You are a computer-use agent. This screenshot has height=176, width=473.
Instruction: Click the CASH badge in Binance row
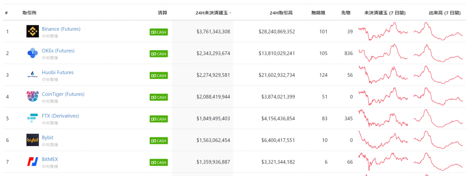[x=159, y=32]
